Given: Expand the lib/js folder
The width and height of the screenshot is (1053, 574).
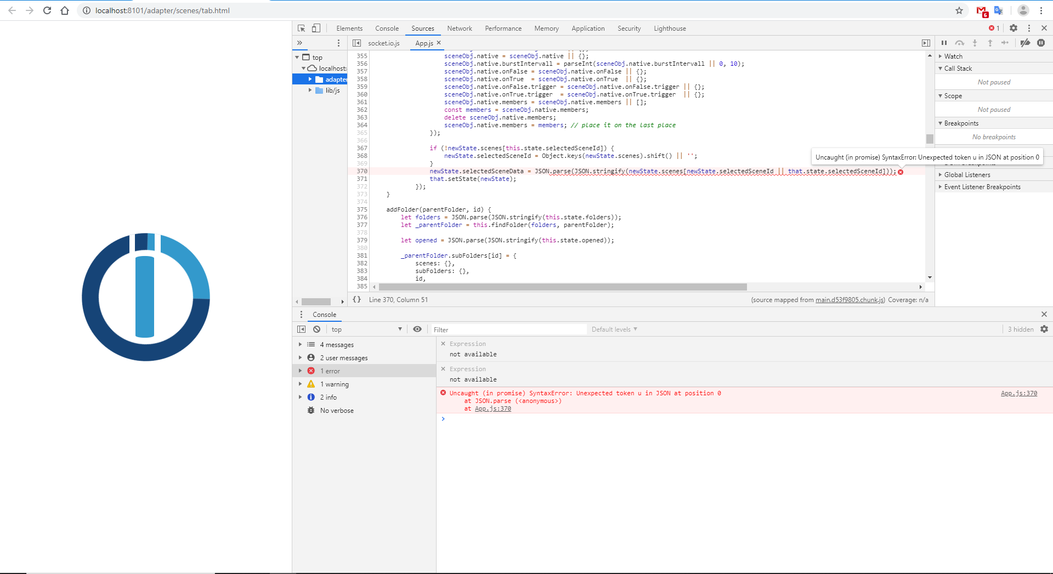Looking at the screenshot, I should point(310,90).
